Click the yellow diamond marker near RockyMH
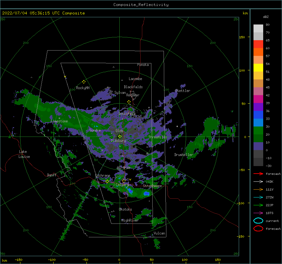This screenshot has width=282, height=264. (84, 82)
